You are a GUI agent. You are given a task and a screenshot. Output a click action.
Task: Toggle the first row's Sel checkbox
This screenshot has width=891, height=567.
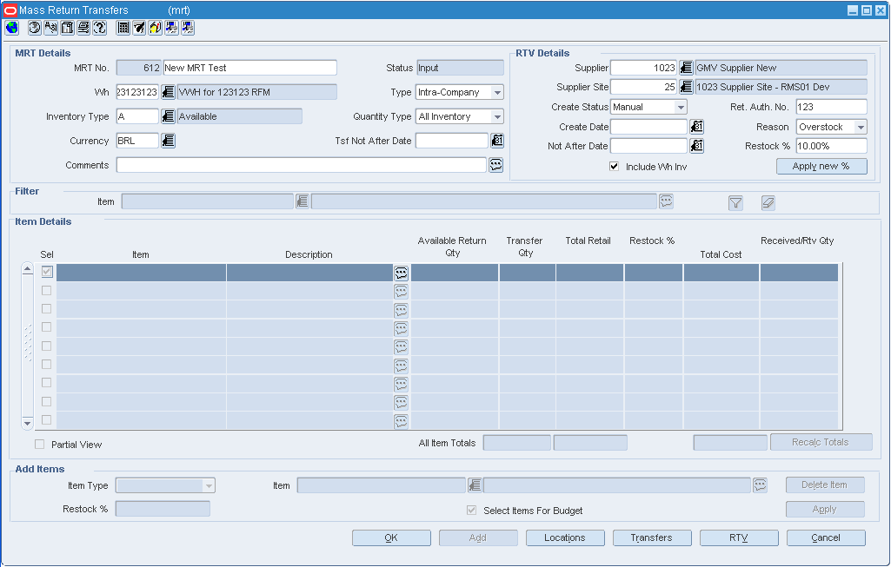46,271
